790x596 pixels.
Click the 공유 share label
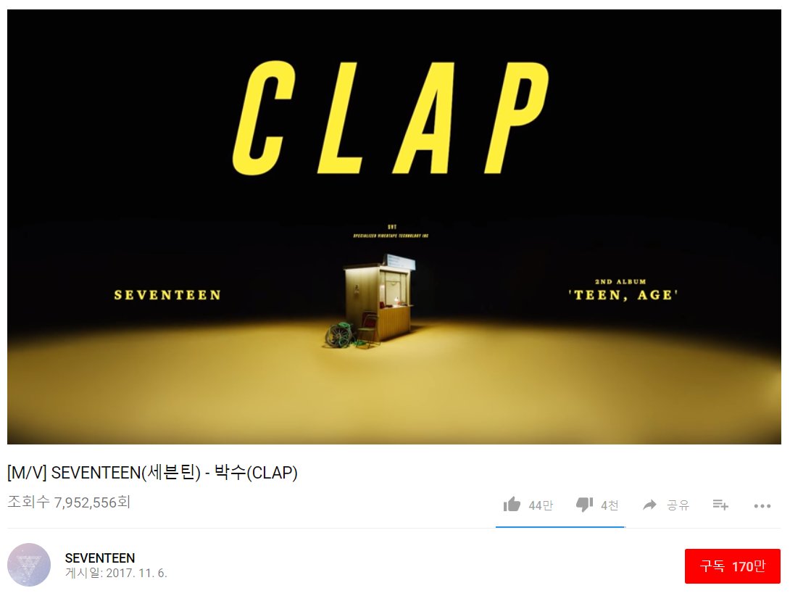coord(678,505)
